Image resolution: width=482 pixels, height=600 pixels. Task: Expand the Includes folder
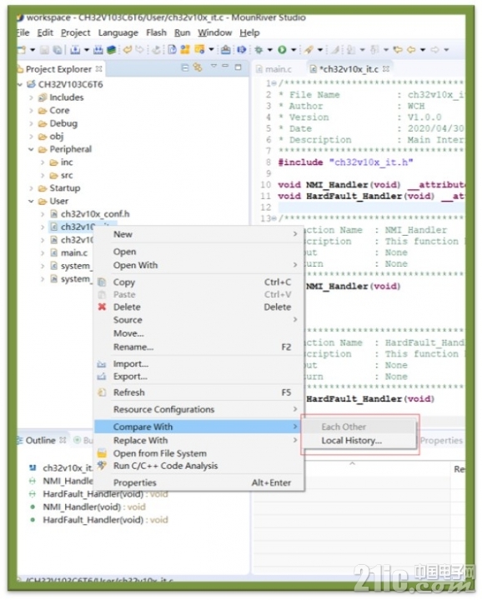pyautogui.click(x=31, y=97)
